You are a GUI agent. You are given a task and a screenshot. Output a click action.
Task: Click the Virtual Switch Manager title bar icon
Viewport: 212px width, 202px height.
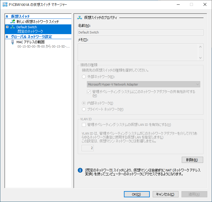5,4
